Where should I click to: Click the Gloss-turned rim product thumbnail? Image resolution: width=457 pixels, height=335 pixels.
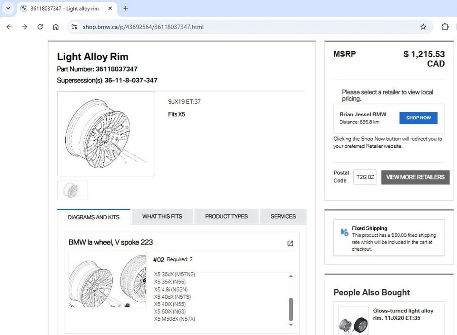pyautogui.click(x=353, y=321)
